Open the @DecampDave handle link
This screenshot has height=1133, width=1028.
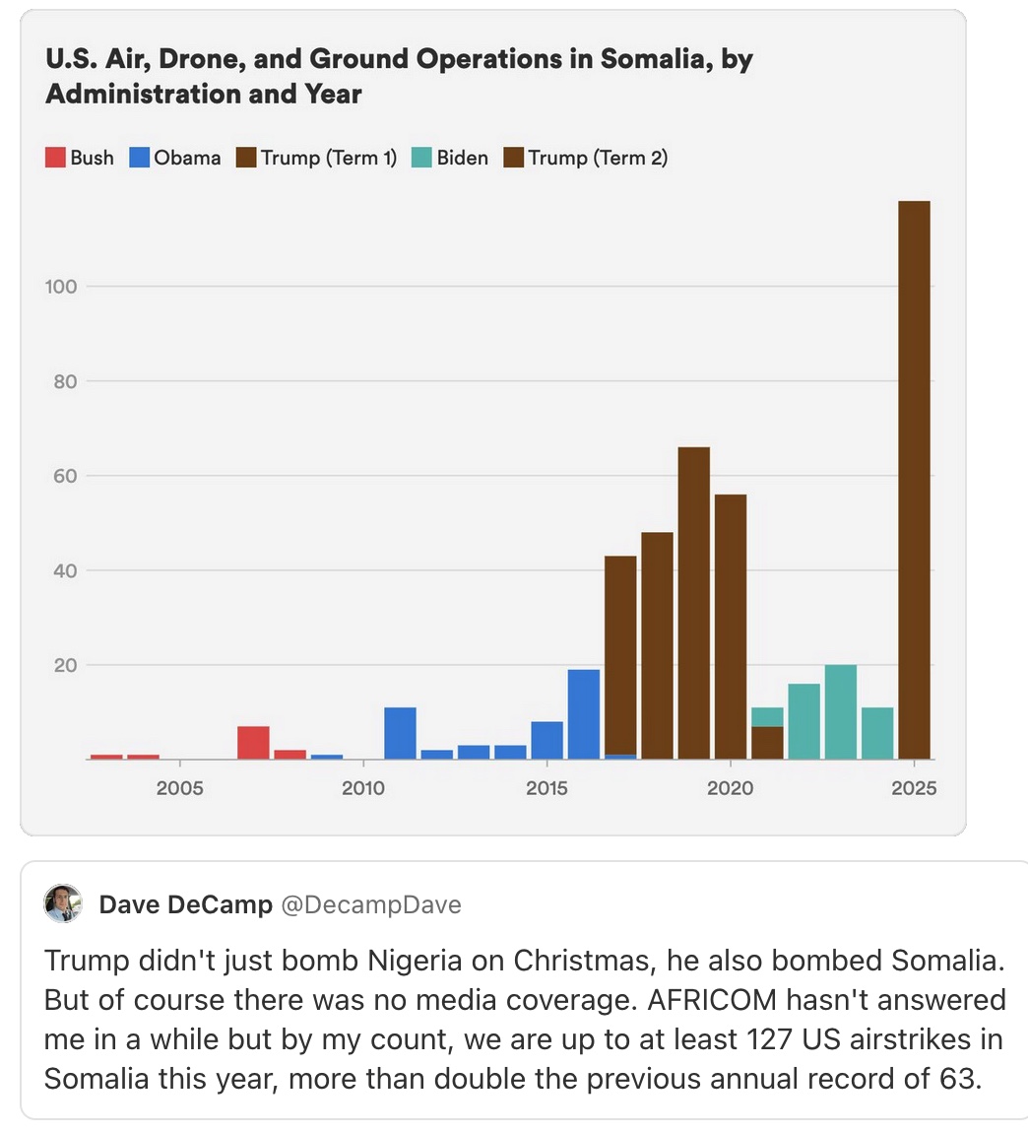point(371,904)
